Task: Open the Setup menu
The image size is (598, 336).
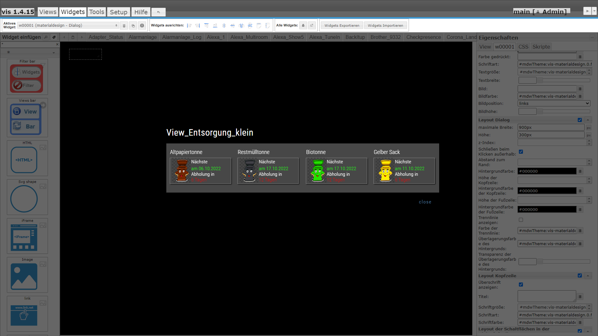Action: [x=118, y=12]
